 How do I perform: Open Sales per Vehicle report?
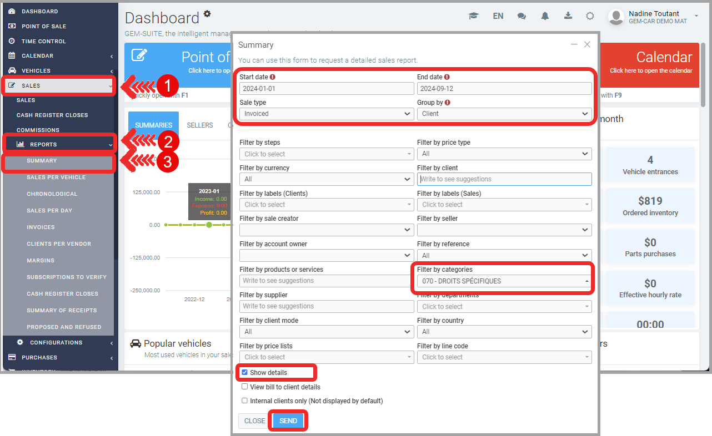(56, 178)
